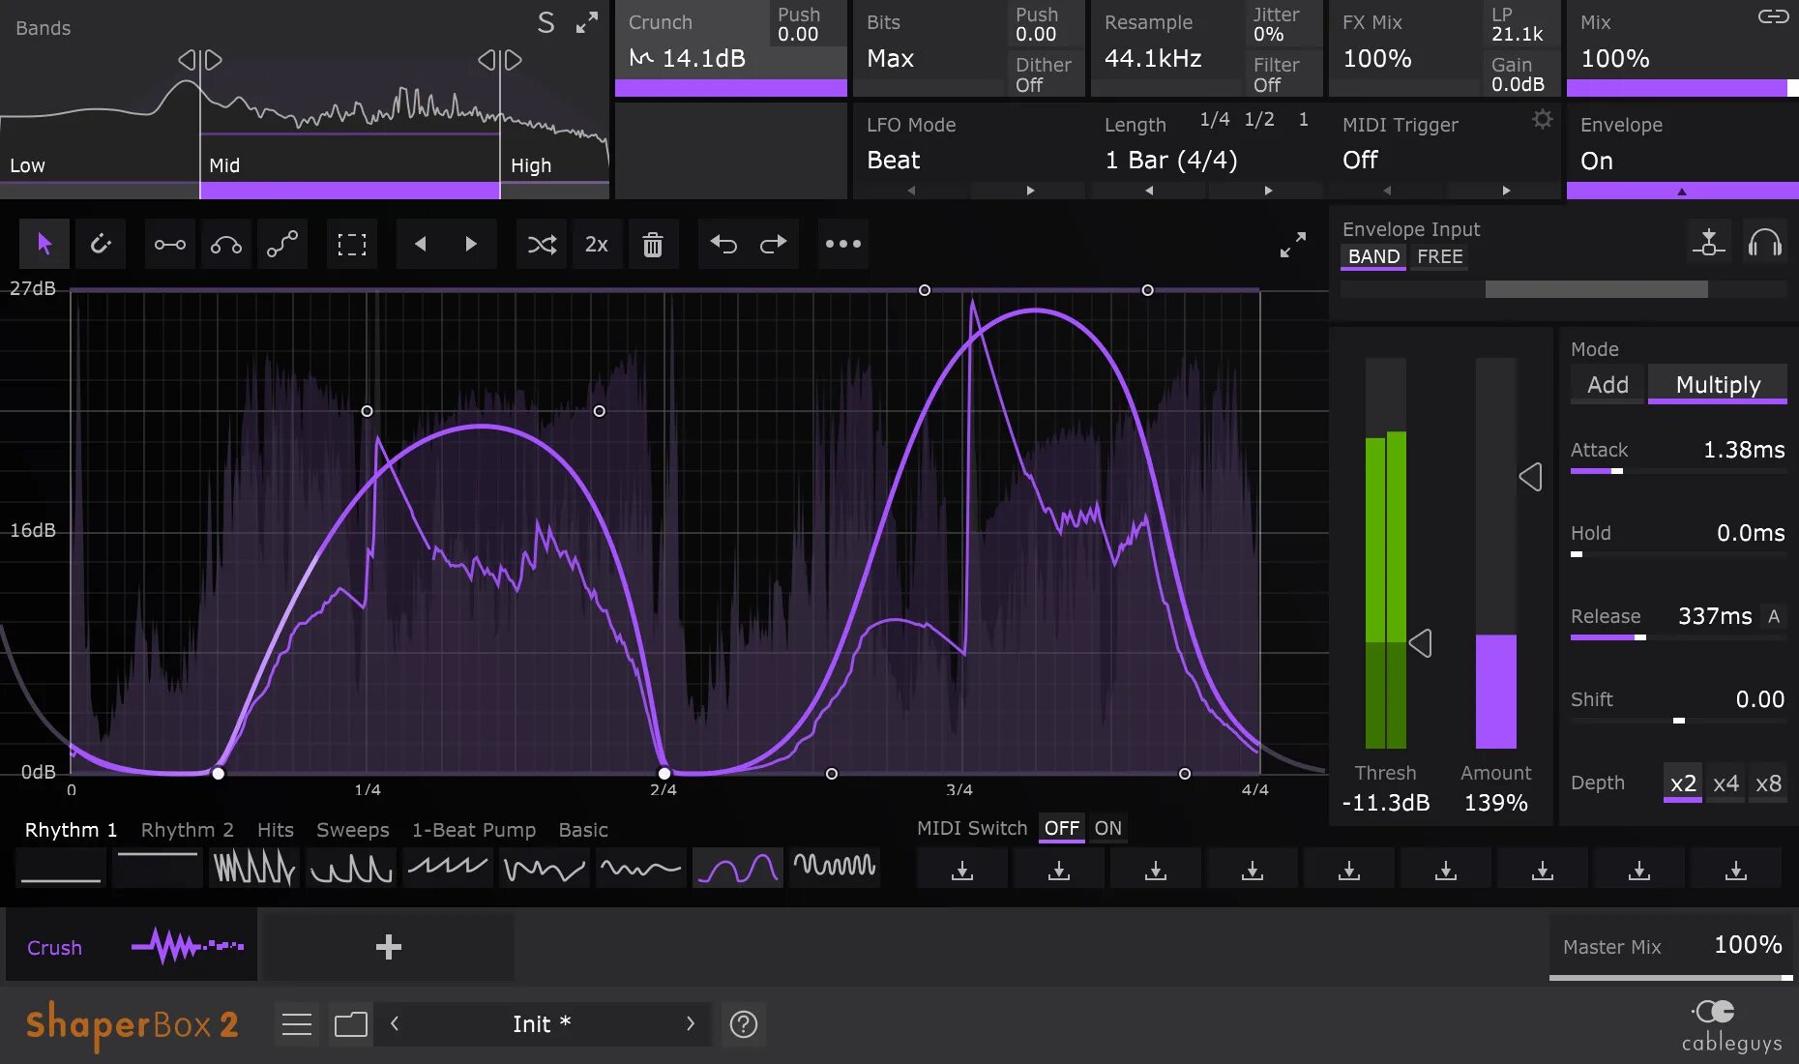Select BAND envelope input
This screenshot has height=1064, width=1799.
(1373, 256)
